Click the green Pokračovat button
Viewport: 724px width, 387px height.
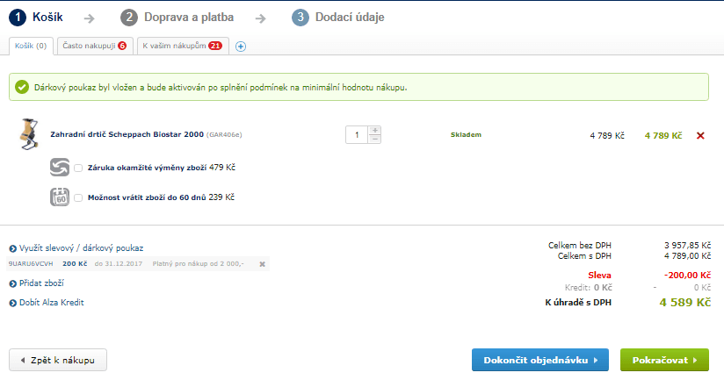(x=664, y=360)
